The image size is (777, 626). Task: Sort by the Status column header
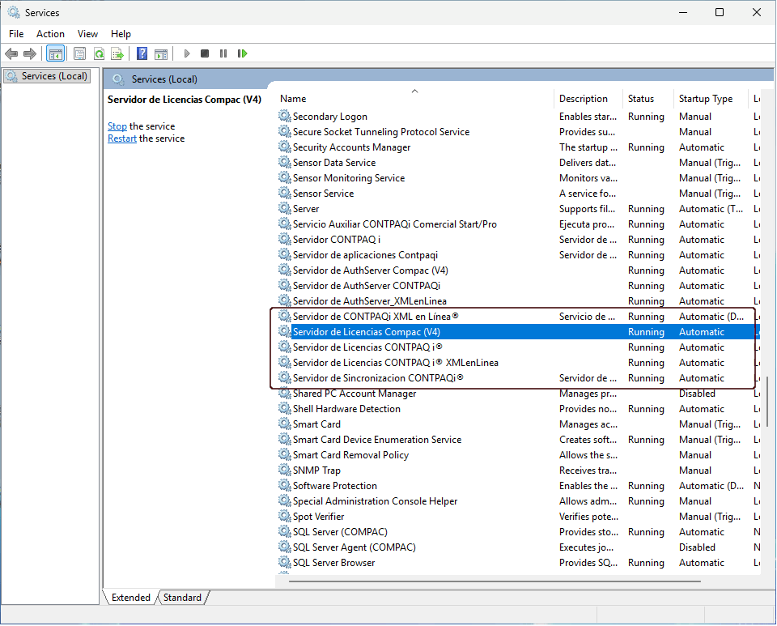click(x=641, y=99)
